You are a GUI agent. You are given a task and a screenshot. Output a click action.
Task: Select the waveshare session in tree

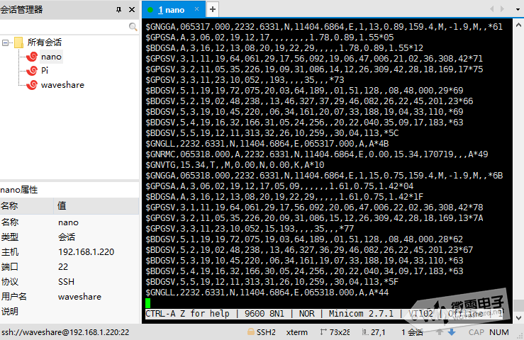[62, 85]
